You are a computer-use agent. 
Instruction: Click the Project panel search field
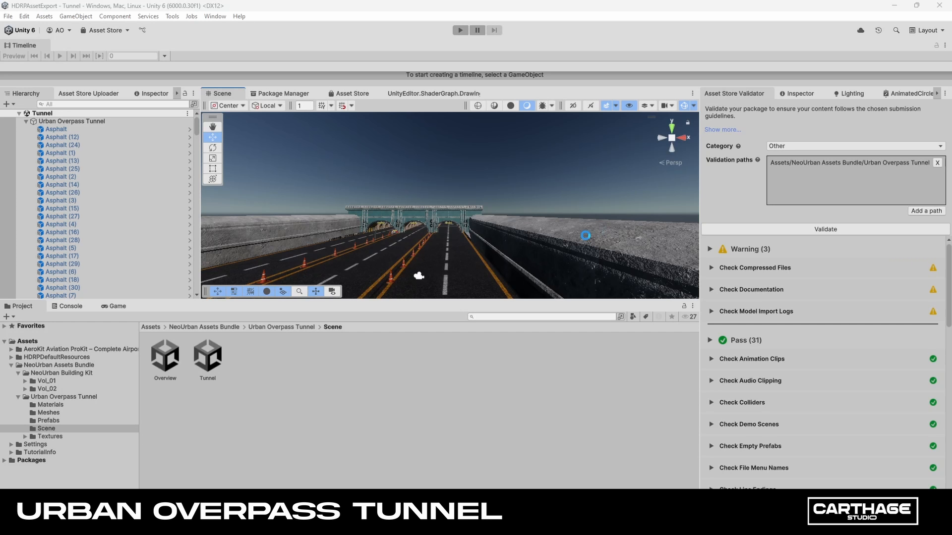[541, 317]
